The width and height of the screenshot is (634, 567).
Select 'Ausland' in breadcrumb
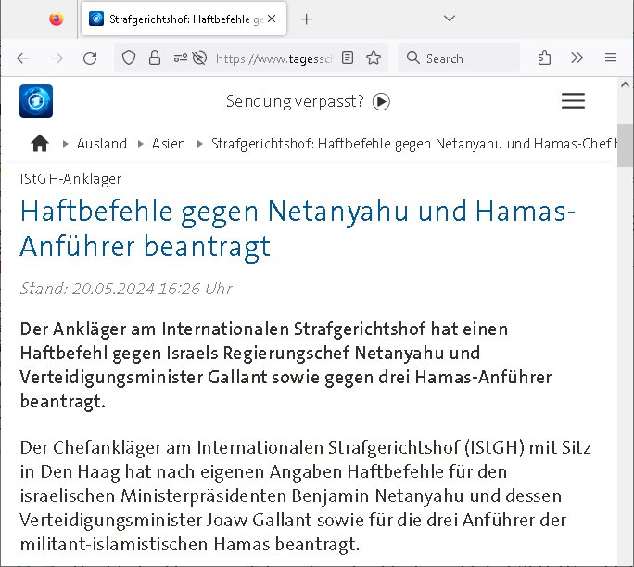click(102, 144)
